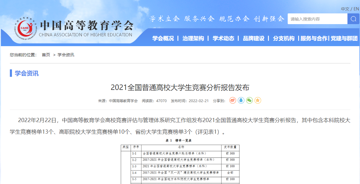The image size is (360, 184).
Task: Share the article to QQ
Action: click(241, 100)
